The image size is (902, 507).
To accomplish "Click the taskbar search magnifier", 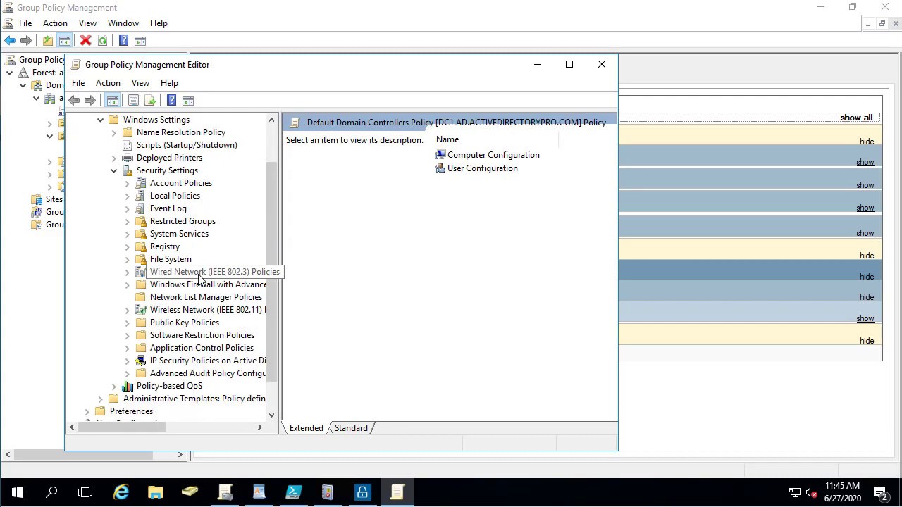I will pos(51,492).
